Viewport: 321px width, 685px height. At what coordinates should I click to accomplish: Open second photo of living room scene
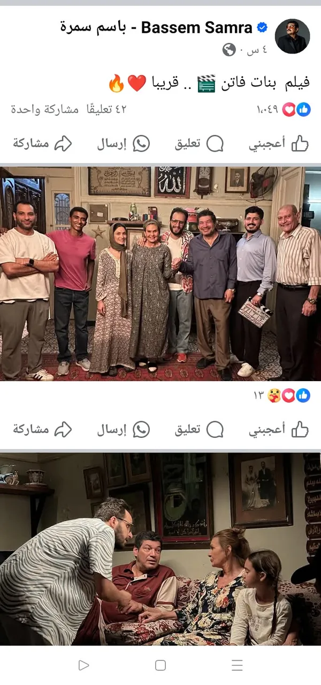click(160, 549)
